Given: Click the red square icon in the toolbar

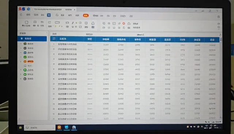Looking at the screenshot, I should [124, 23].
